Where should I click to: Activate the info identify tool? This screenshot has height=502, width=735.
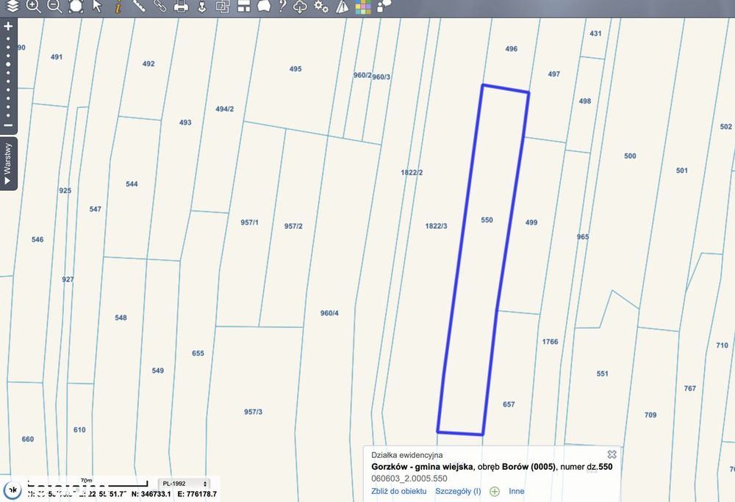pos(118,6)
